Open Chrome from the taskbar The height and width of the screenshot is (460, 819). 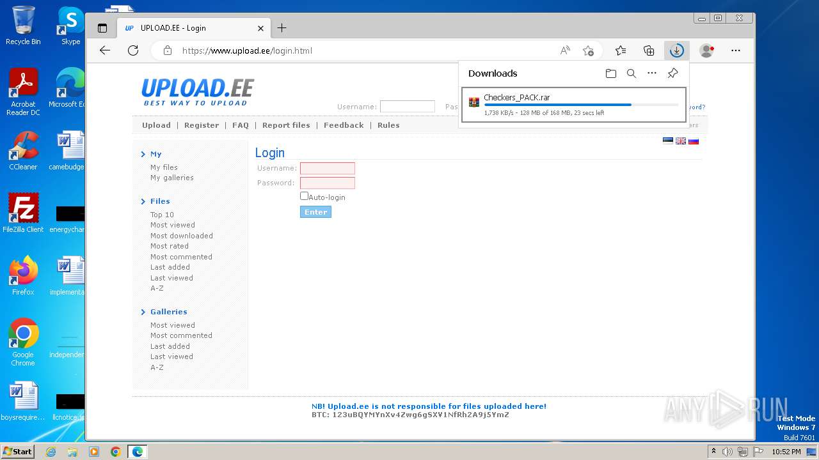(116, 452)
